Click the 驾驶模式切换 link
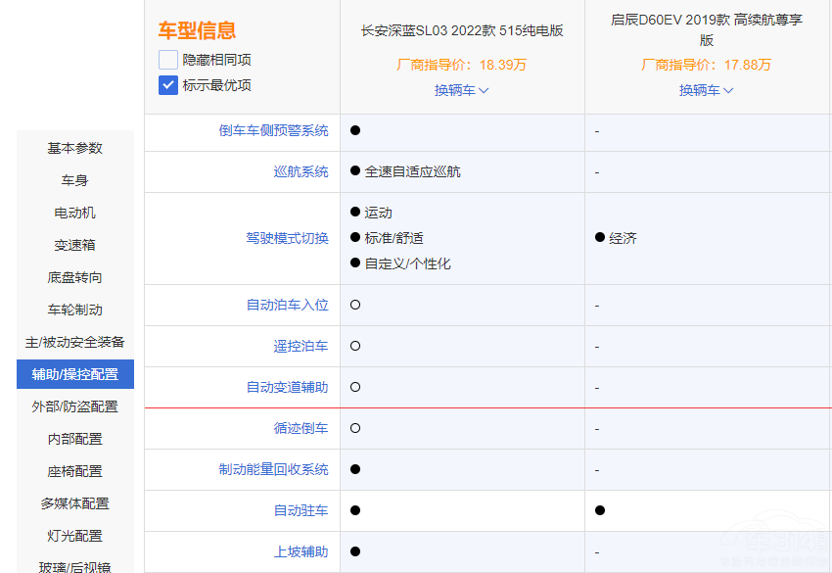Image resolution: width=832 pixels, height=573 pixels. pos(287,238)
